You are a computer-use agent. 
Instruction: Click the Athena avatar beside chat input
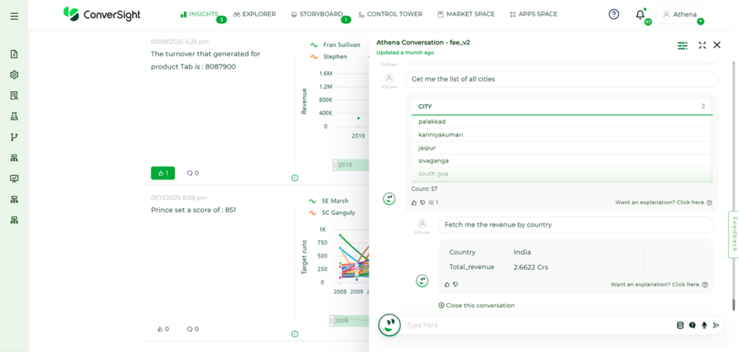tap(389, 325)
